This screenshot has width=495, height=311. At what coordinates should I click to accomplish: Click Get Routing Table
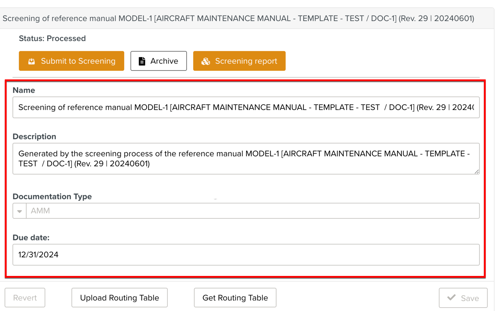tap(235, 298)
